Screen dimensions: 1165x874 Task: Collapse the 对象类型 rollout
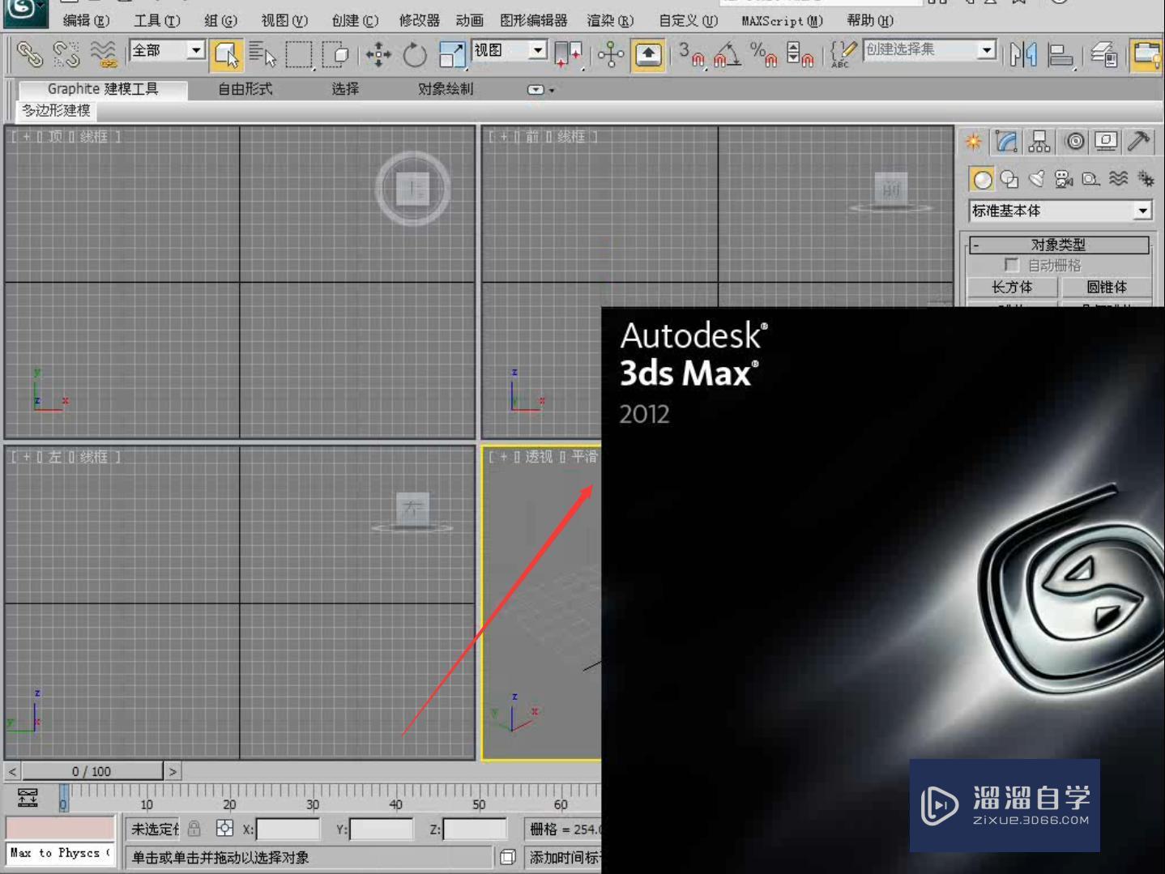1059,245
